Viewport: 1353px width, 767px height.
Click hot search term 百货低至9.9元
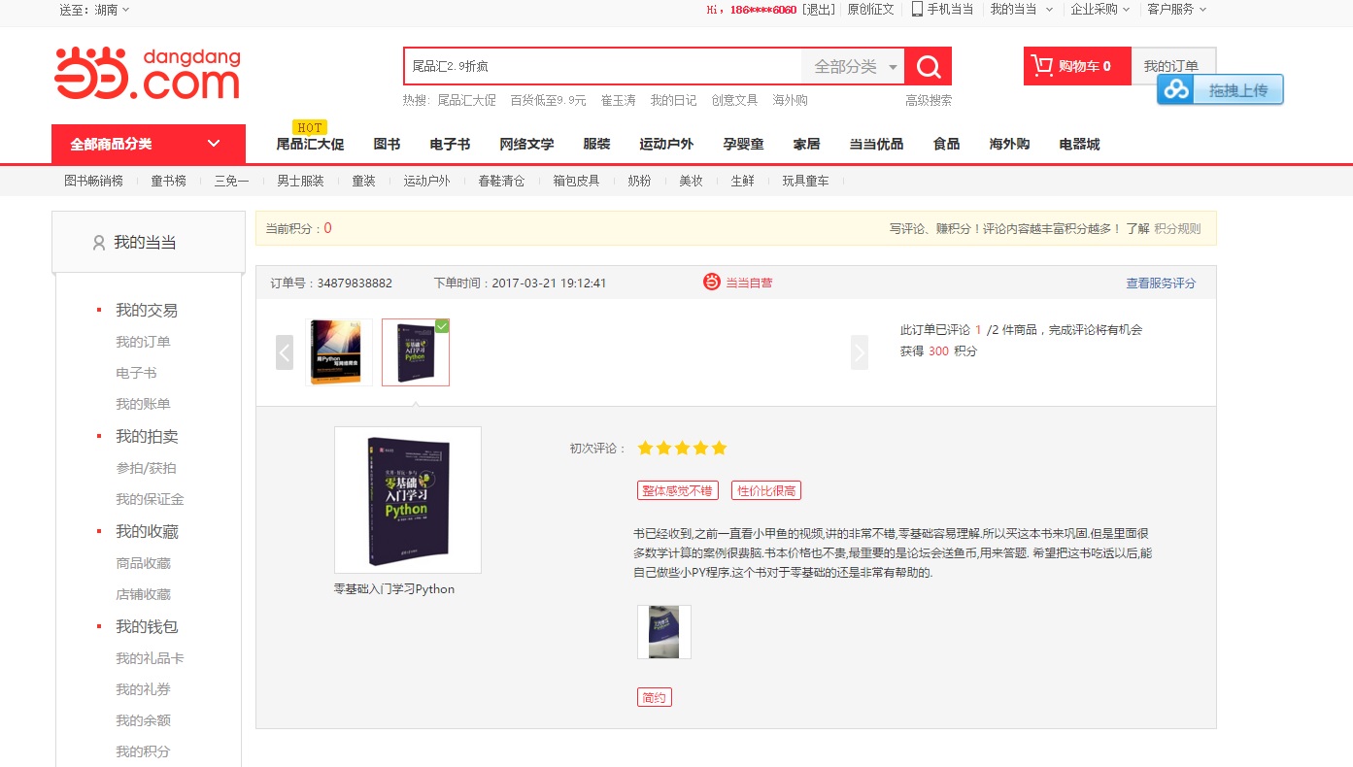click(548, 100)
